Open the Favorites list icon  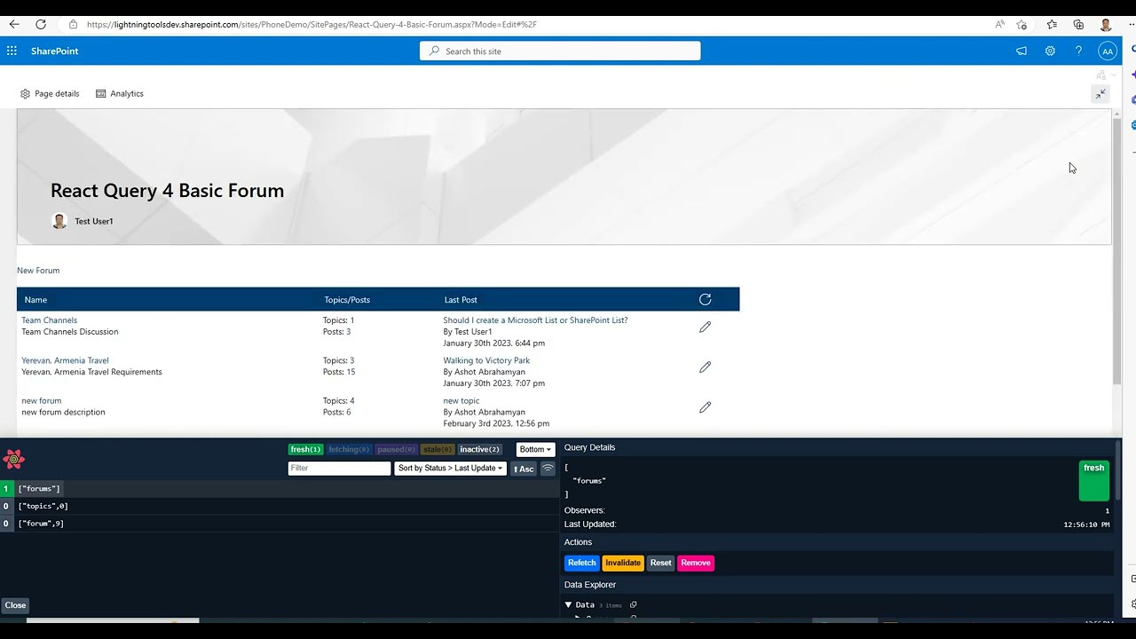click(1052, 25)
